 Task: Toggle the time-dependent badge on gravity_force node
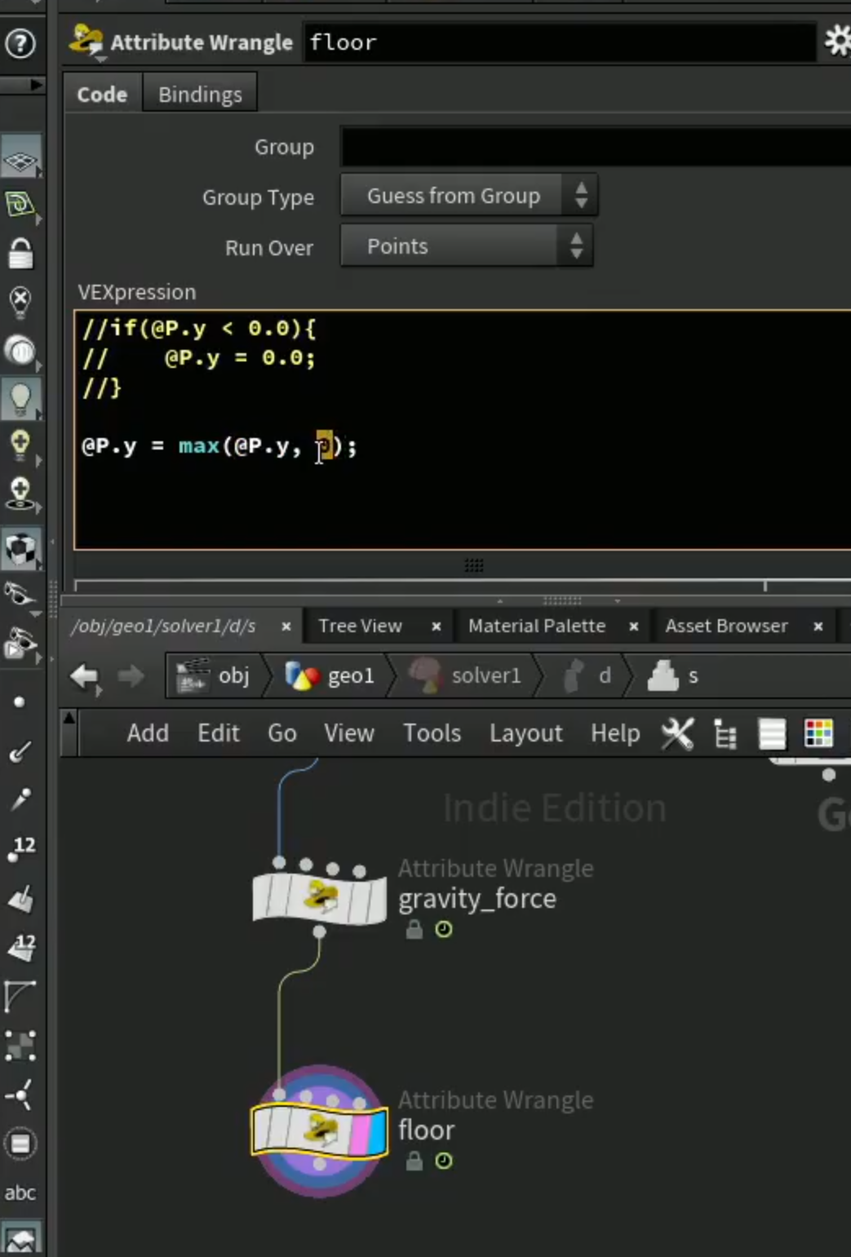click(444, 929)
